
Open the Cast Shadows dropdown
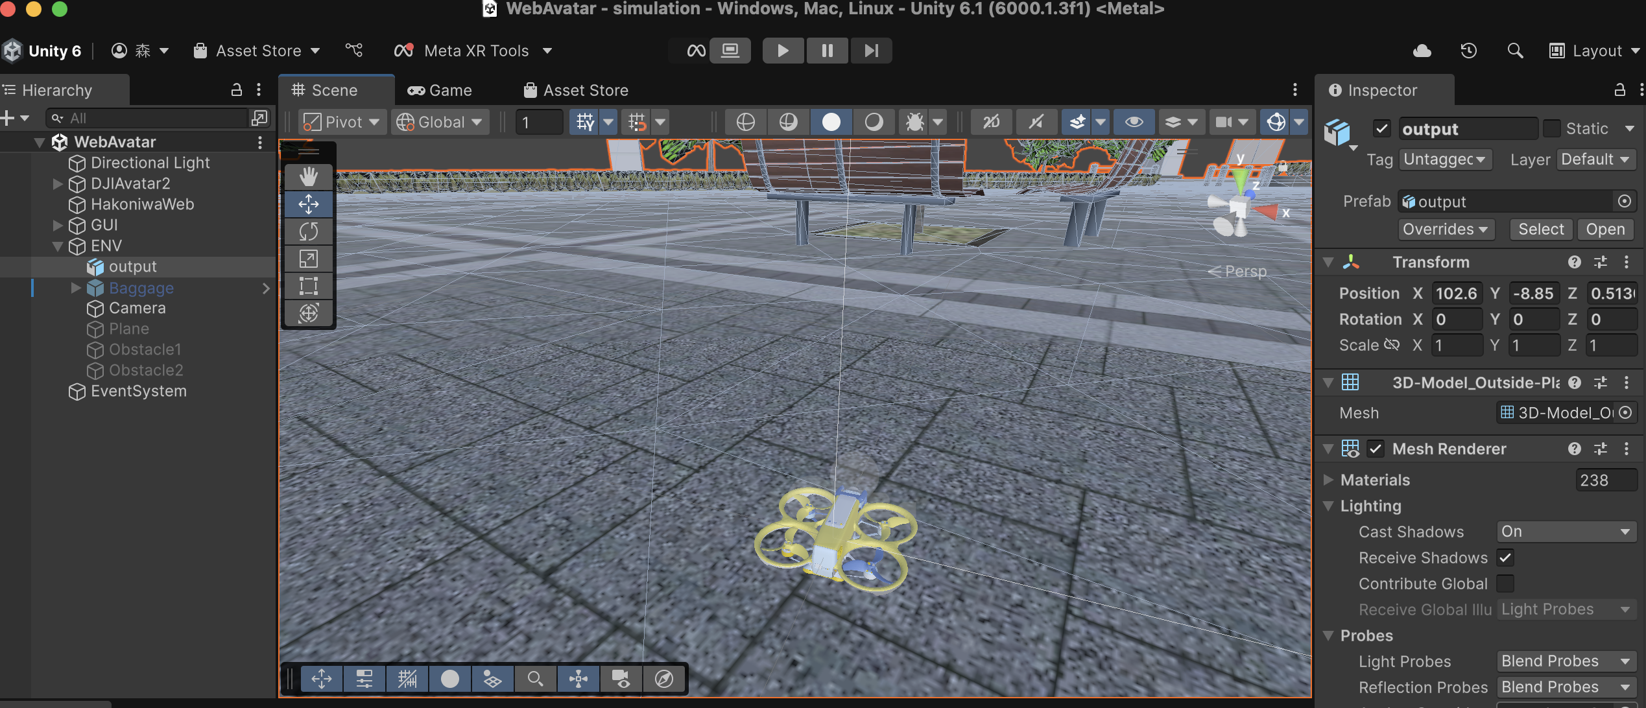(1566, 532)
